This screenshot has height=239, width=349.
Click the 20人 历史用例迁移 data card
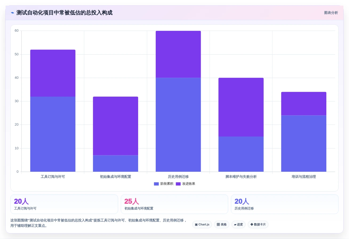click(285, 204)
